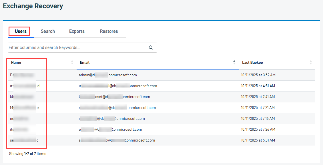
Task: Switch to the Search tab
Action: [x=48, y=31]
